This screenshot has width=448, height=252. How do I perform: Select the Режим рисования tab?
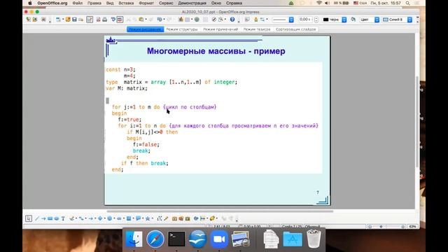pos(145,29)
